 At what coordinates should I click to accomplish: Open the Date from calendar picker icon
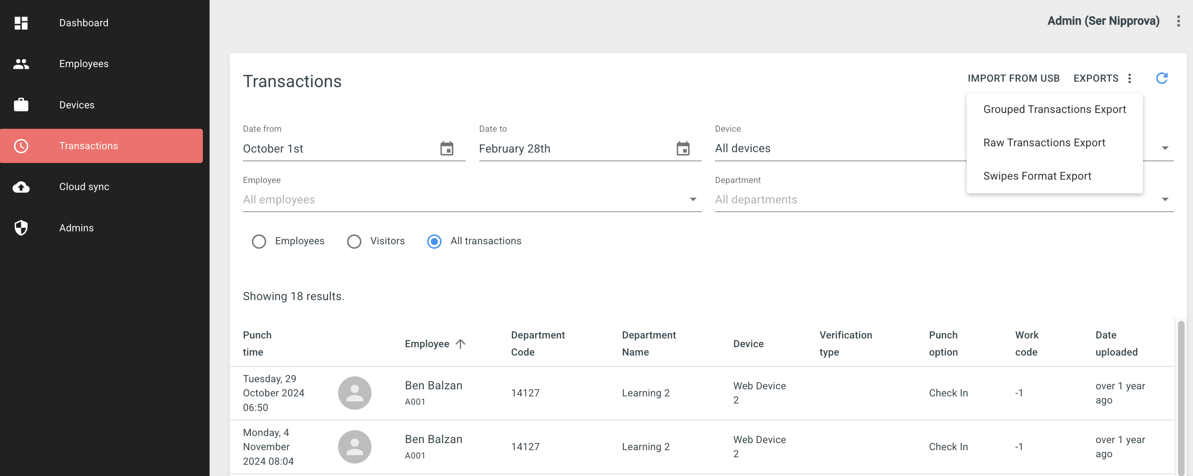pyautogui.click(x=447, y=148)
